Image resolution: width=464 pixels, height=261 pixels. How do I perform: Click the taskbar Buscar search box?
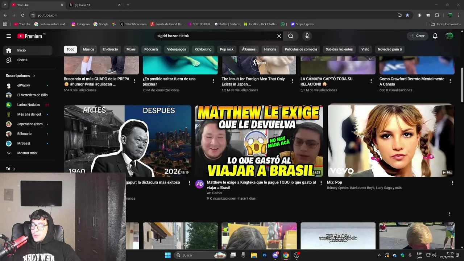[200, 255]
